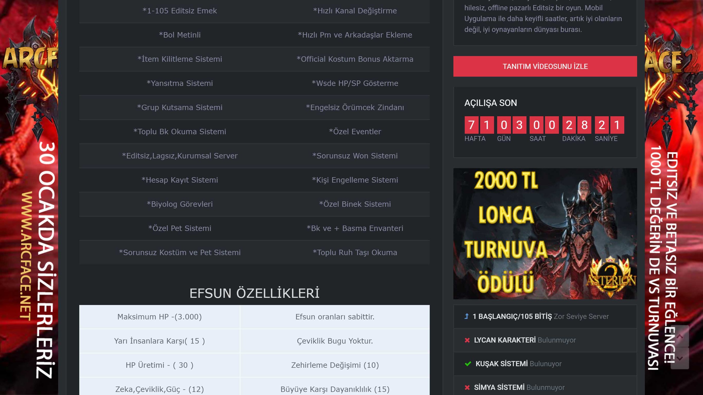Click the scroll-down chevron button
Image resolution: width=703 pixels, height=395 pixels.
[x=680, y=358]
